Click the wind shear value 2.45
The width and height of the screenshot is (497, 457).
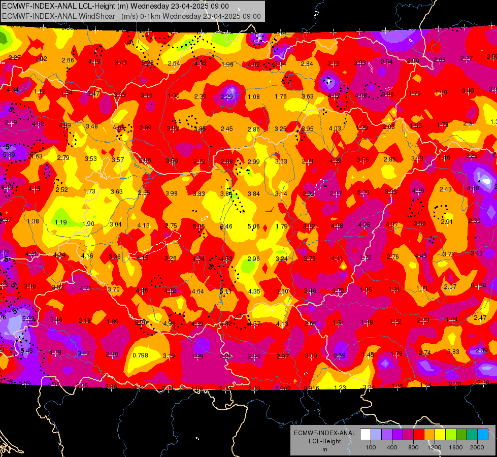(226, 129)
